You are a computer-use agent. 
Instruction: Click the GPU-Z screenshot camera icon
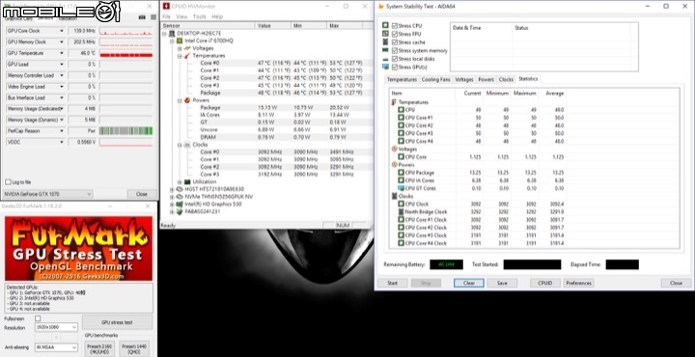(x=142, y=17)
